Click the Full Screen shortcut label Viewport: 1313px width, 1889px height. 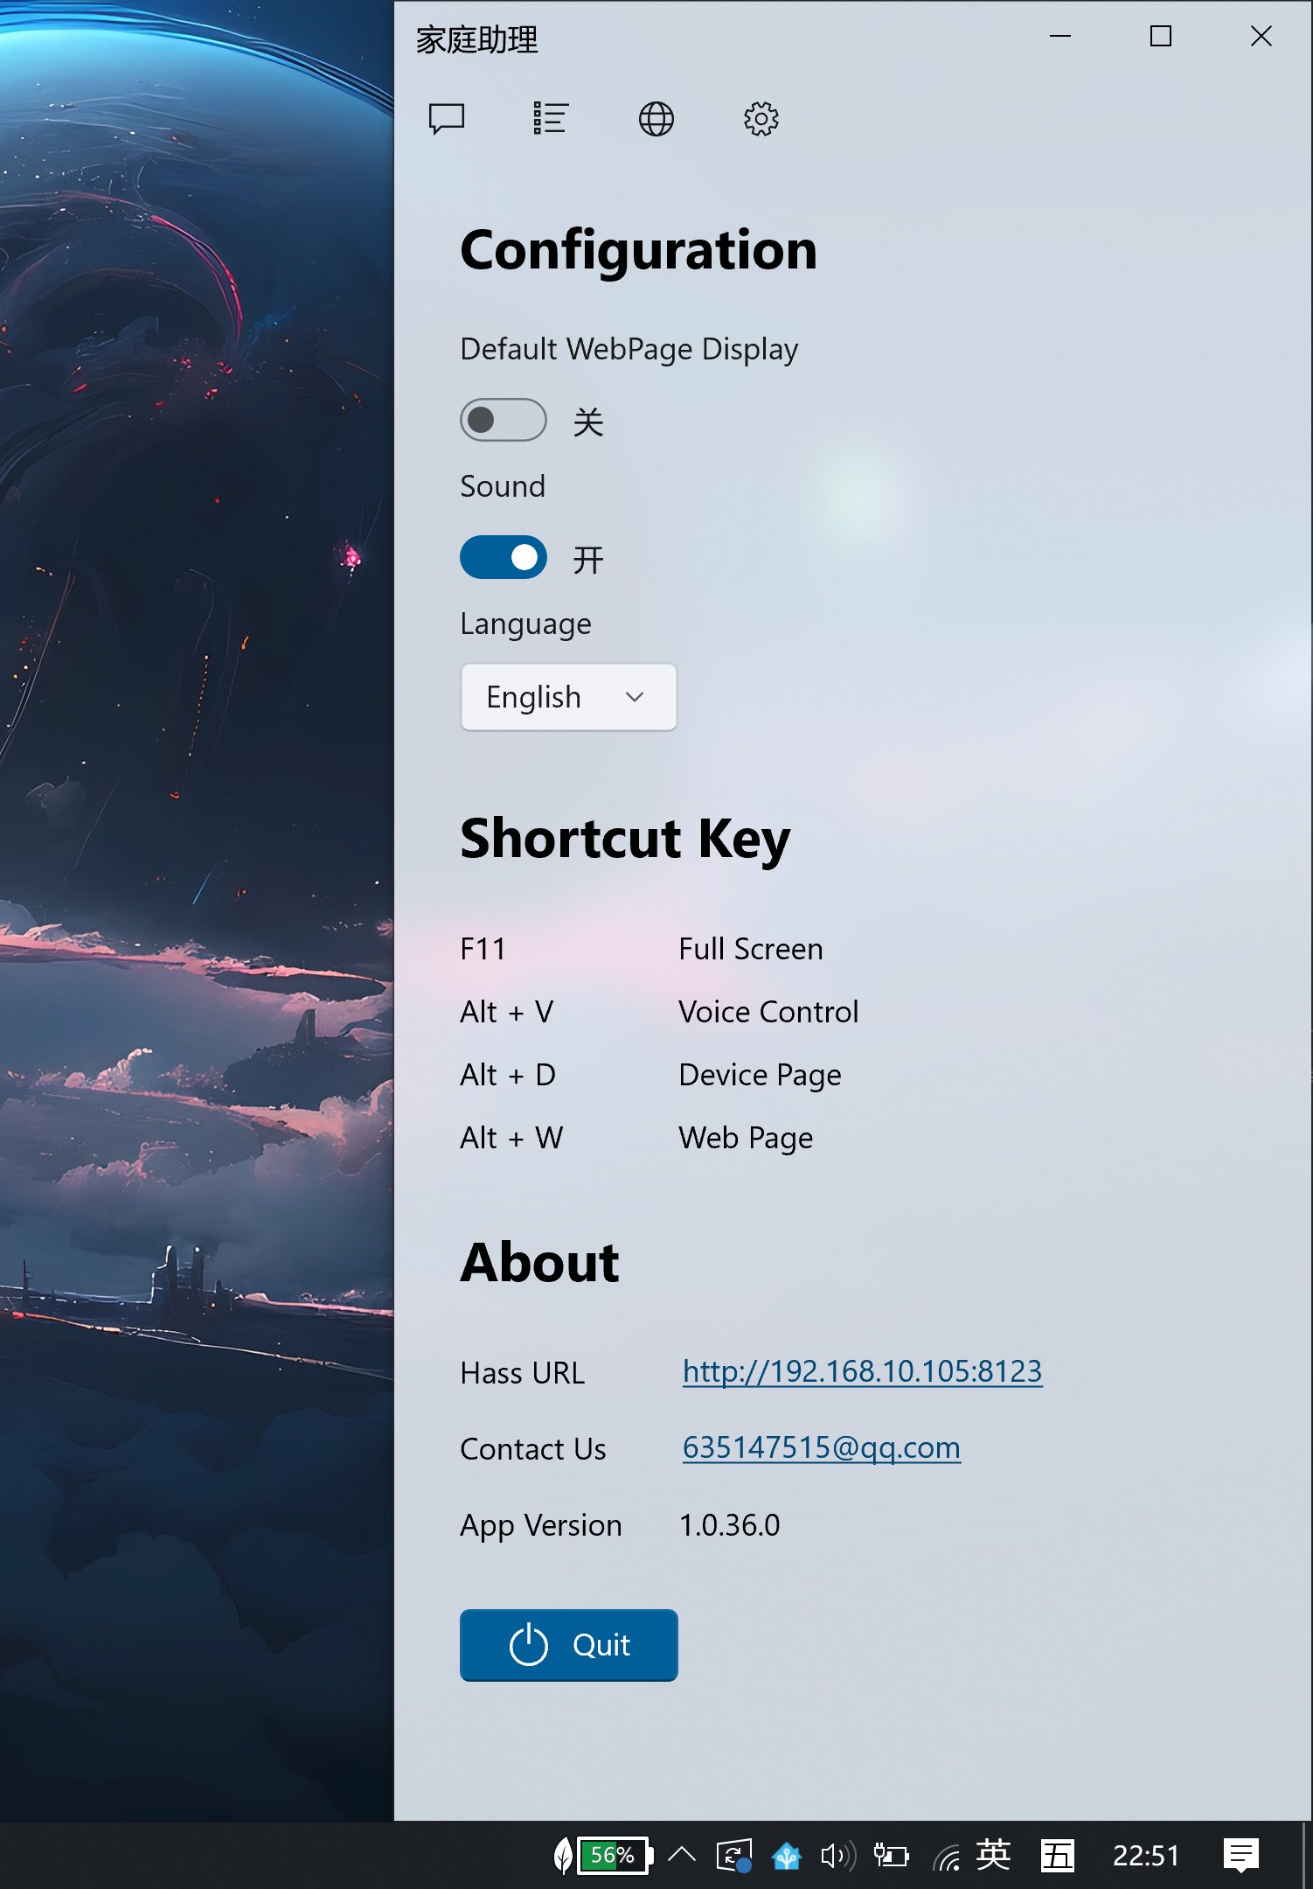(751, 949)
